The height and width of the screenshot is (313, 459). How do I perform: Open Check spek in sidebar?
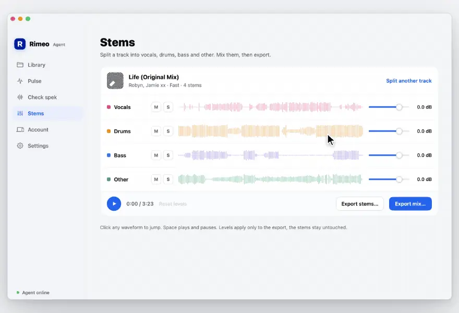click(x=49, y=97)
